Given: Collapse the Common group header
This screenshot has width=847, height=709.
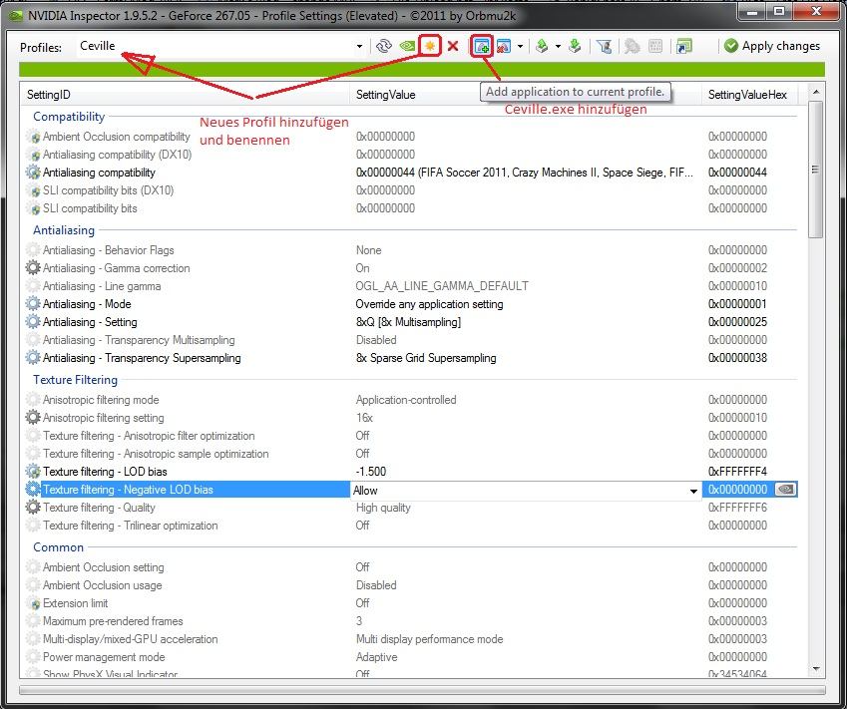Looking at the screenshot, I should (x=58, y=547).
